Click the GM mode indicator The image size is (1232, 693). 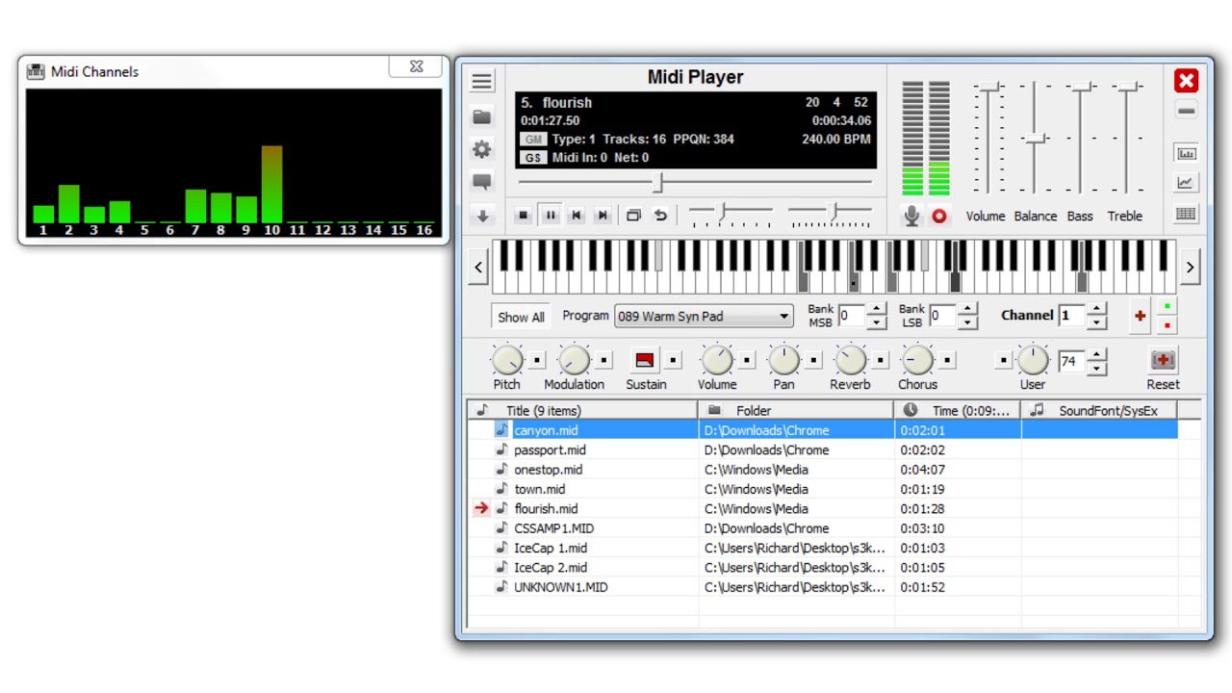pos(533,139)
